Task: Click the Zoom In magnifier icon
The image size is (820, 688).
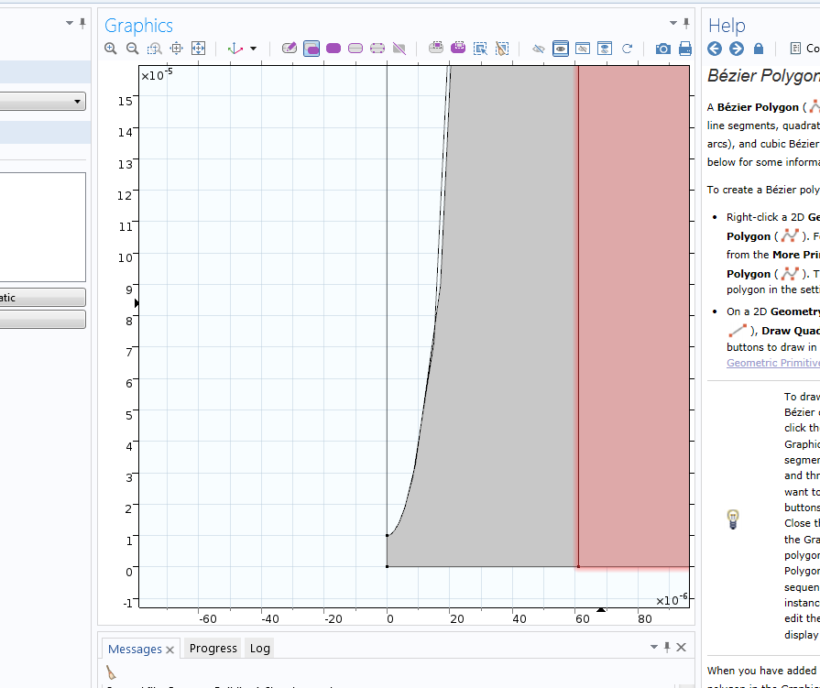Action: 111,49
